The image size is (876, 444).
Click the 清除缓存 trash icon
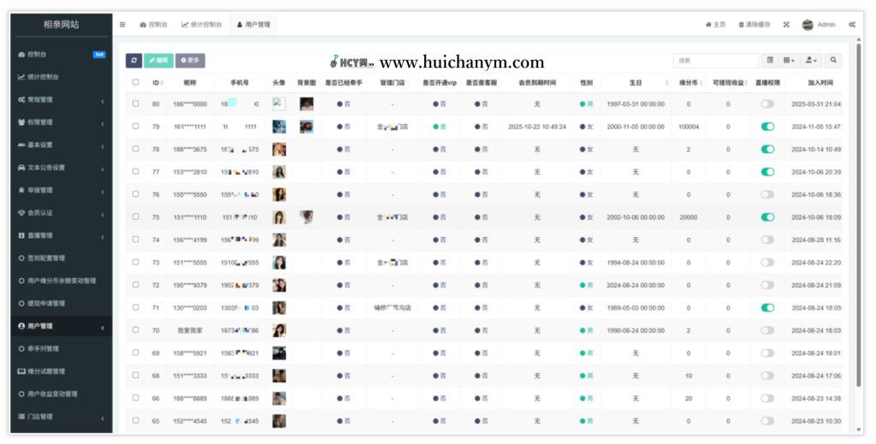(x=742, y=25)
